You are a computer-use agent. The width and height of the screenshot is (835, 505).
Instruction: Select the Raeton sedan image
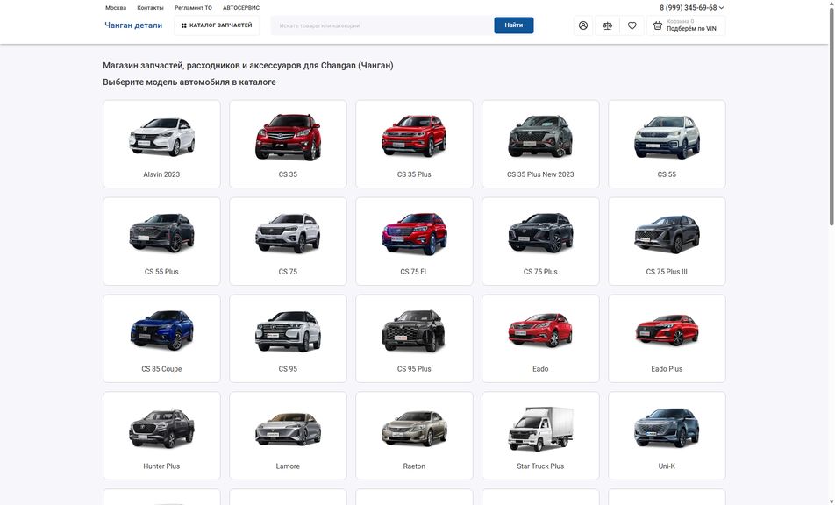[x=414, y=429]
